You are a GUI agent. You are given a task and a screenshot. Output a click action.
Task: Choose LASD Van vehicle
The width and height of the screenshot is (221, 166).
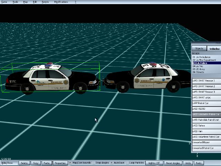206,131
